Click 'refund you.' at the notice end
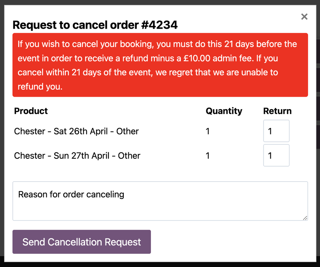Image resolution: width=320 pixels, height=267 pixels. (x=40, y=86)
